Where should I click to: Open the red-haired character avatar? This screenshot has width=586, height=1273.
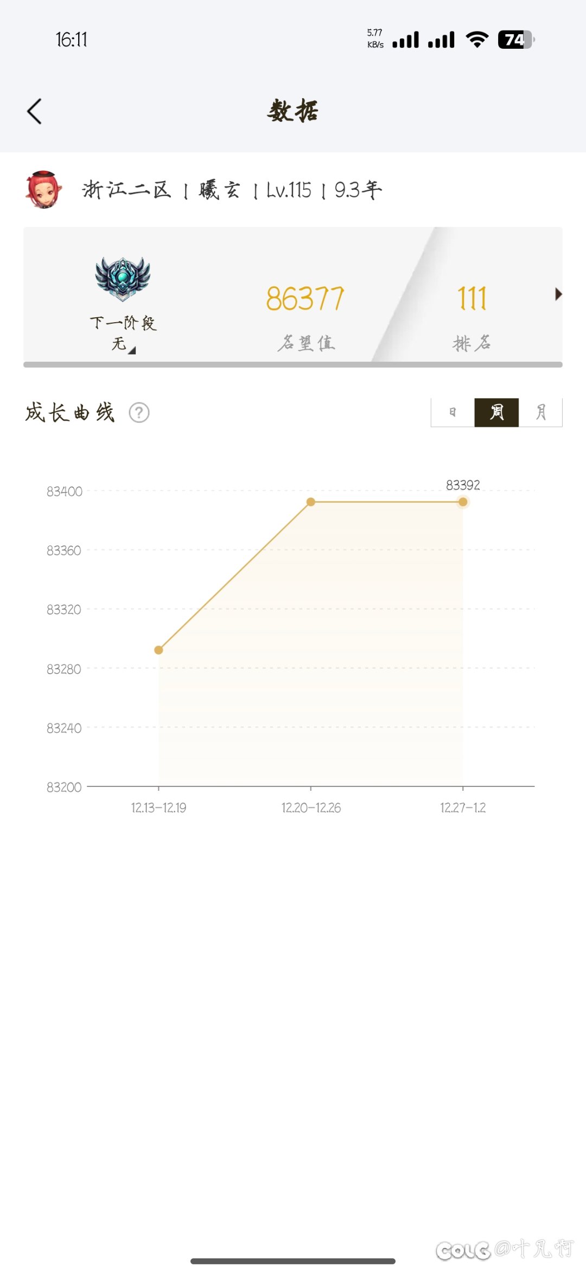[43, 190]
